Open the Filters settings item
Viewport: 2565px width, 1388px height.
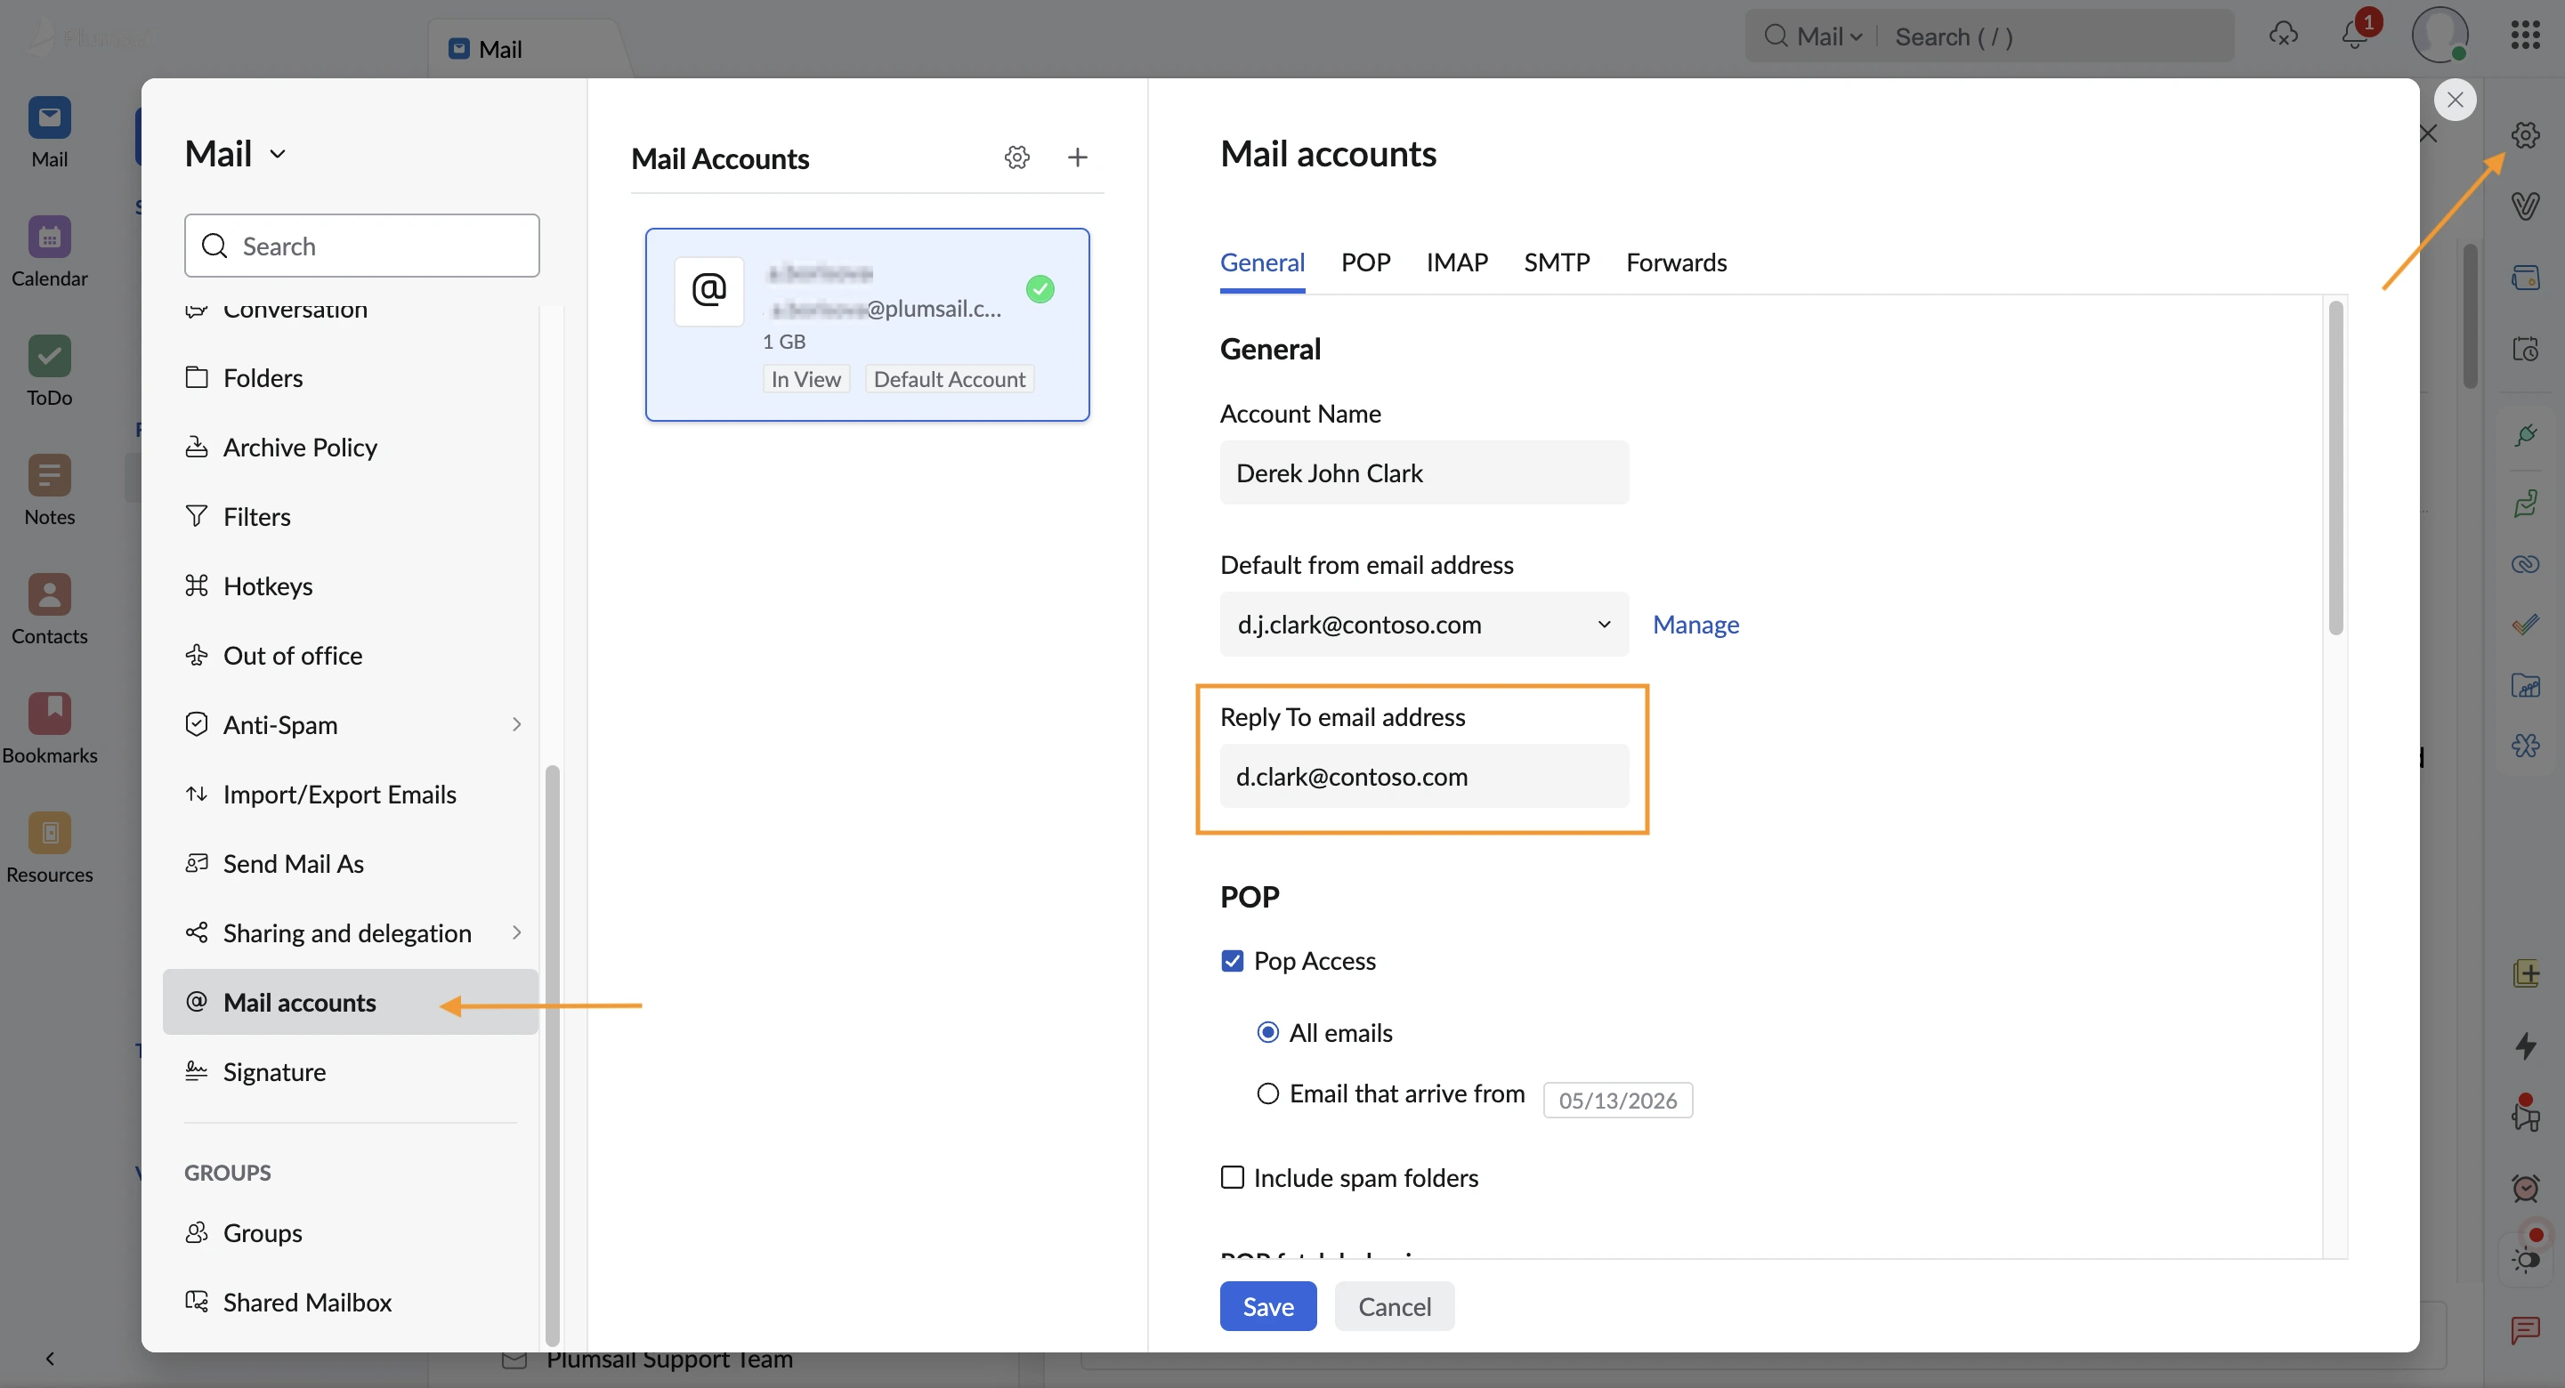point(351,517)
